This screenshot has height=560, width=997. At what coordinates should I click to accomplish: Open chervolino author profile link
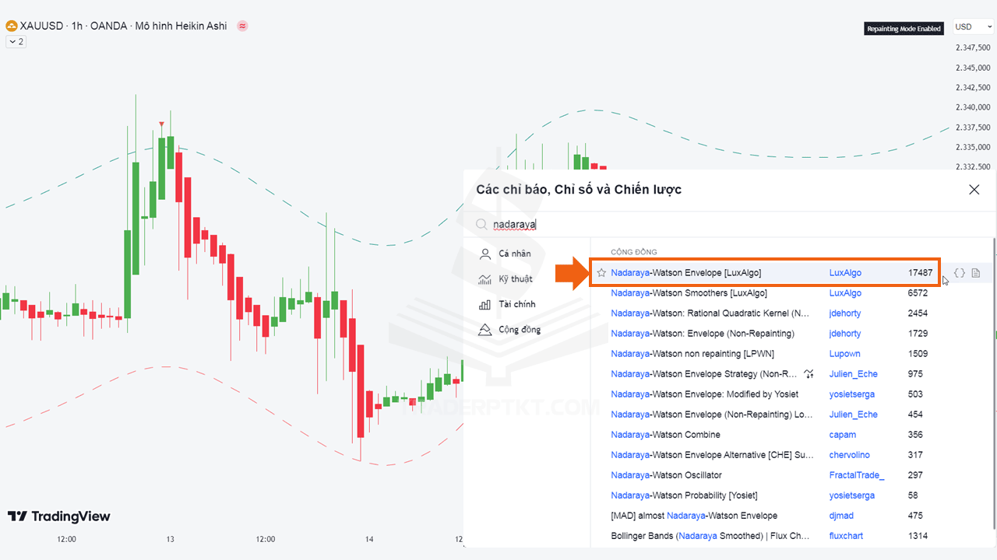tap(850, 455)
